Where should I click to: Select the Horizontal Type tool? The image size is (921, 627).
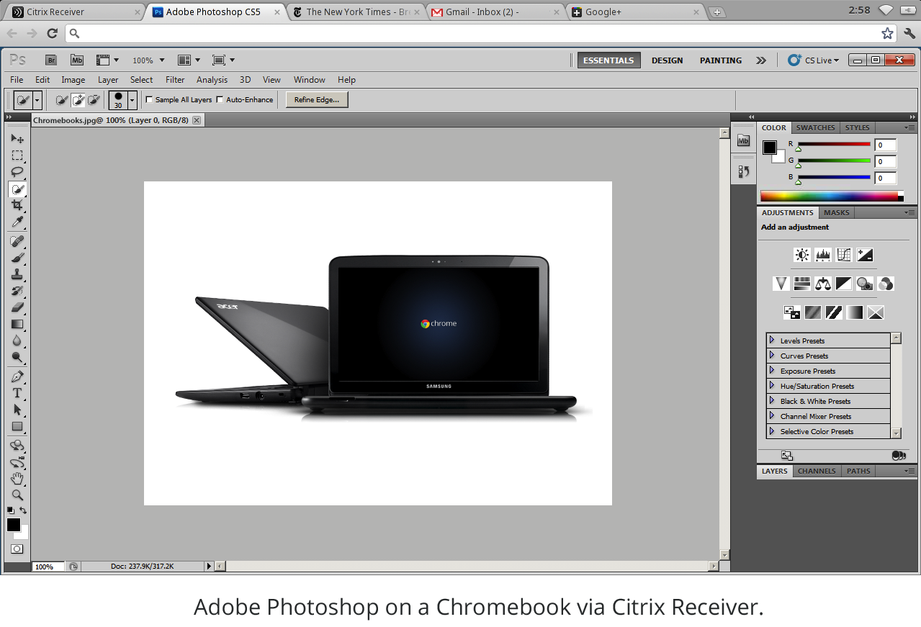click(x=17, y=393)
